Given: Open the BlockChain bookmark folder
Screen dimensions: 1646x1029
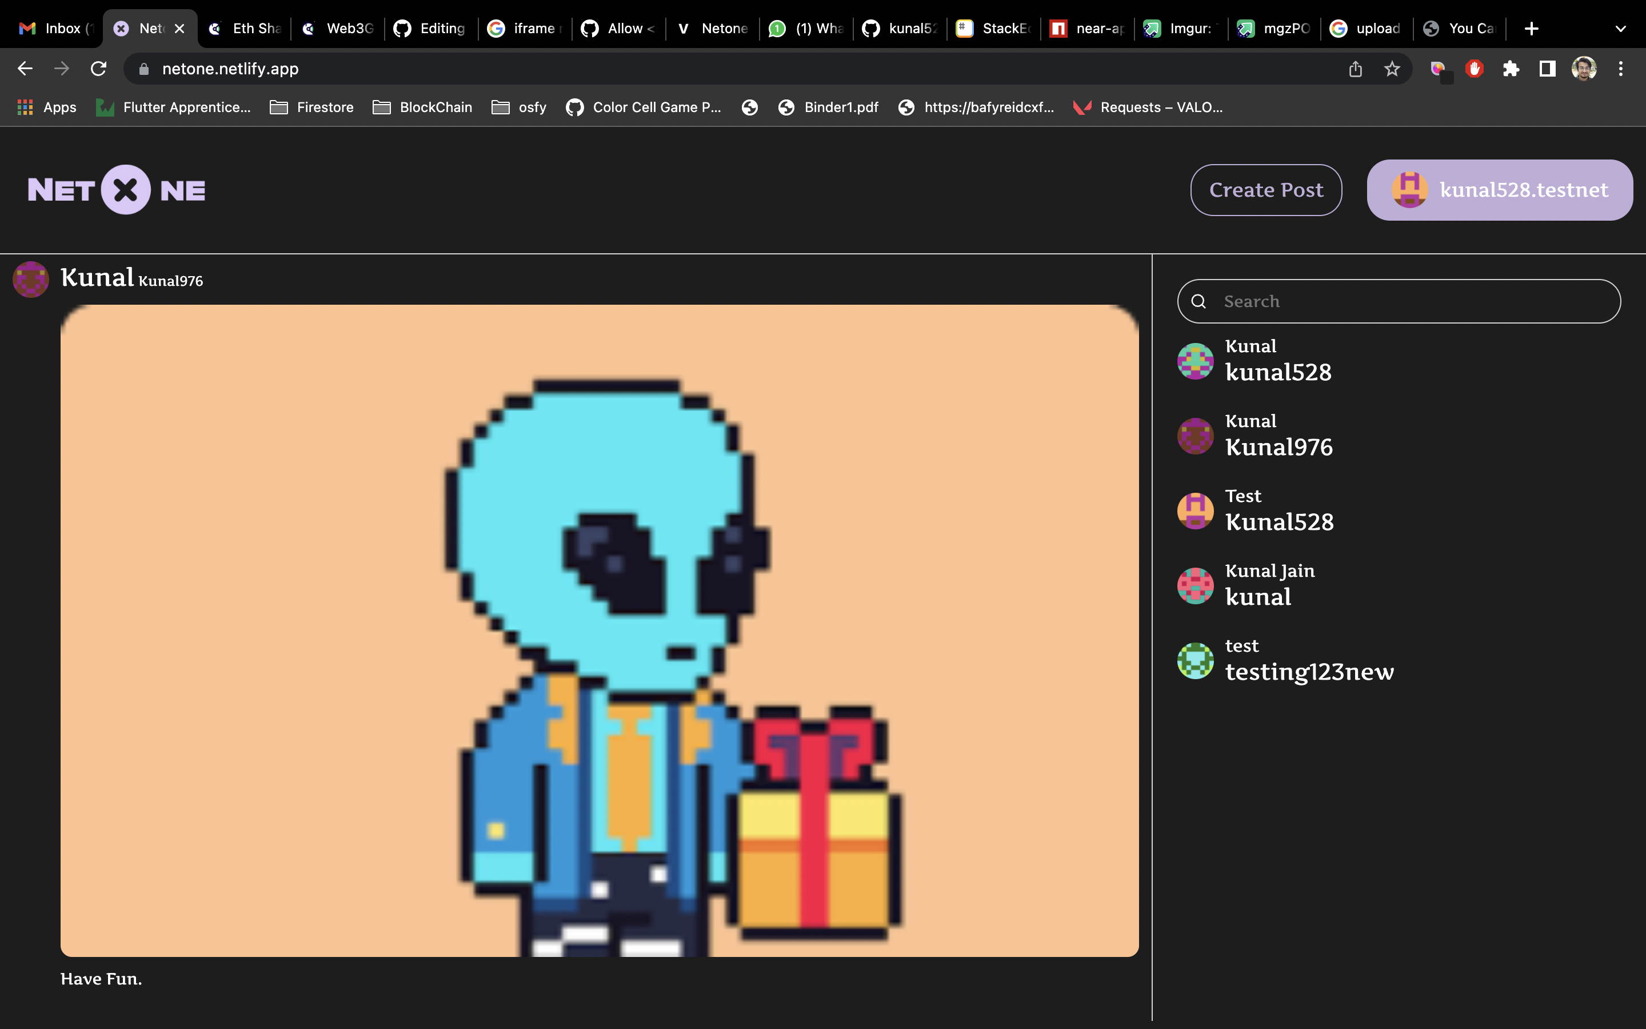Looking at the screenshot, I should point(422,107).
